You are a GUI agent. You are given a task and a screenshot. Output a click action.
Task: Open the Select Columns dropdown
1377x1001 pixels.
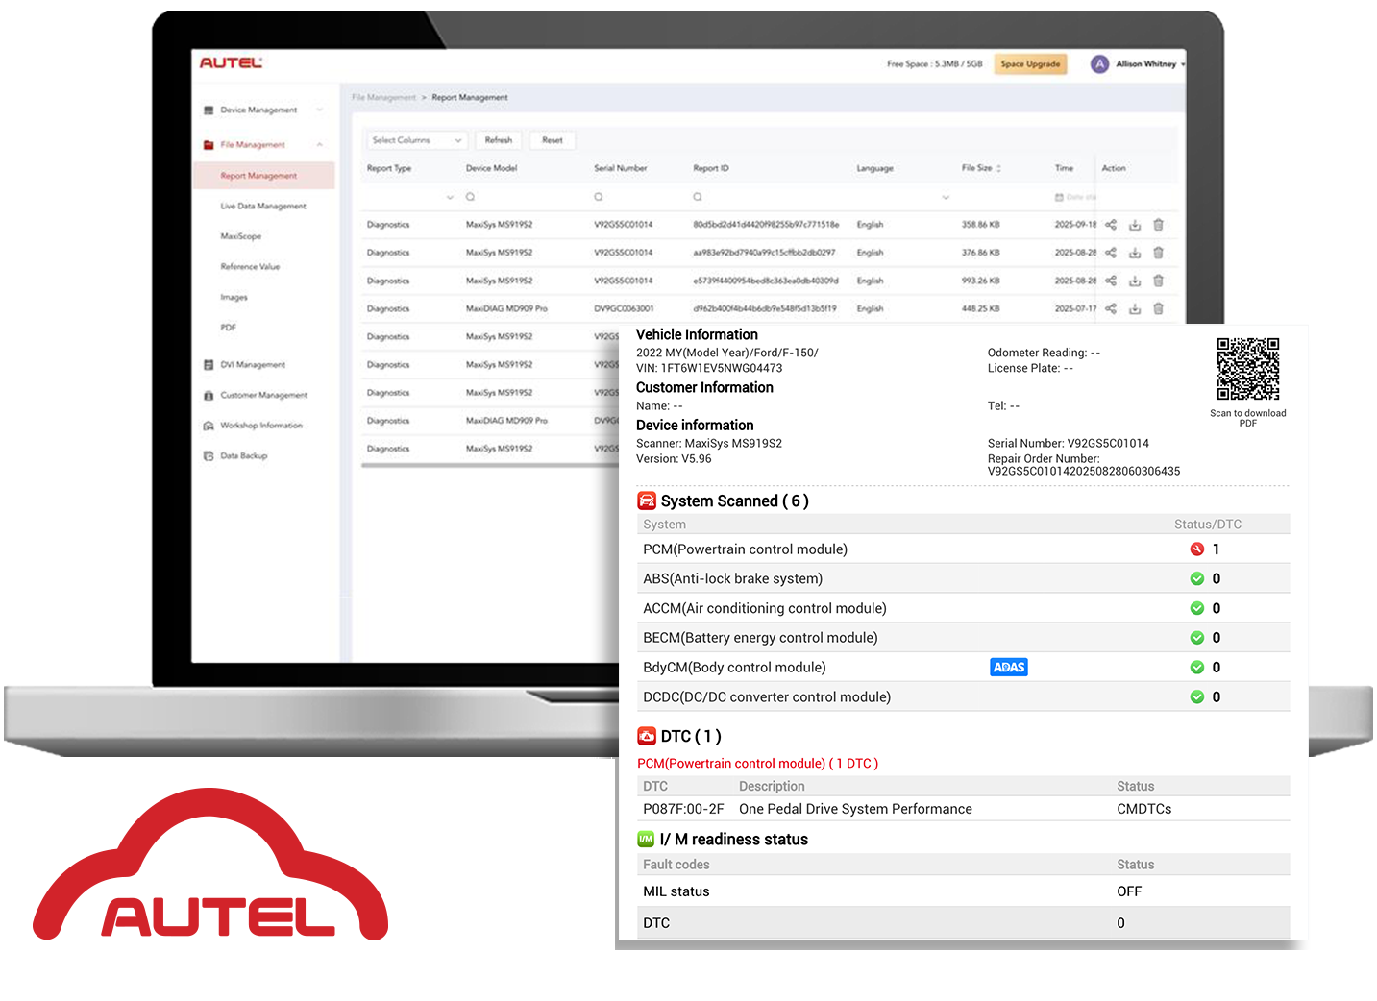(x=417, y=140)
